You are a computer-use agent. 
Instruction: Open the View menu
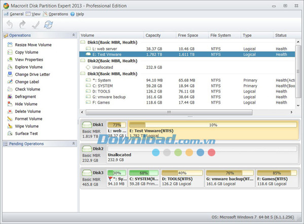click(x=33, y=14)
